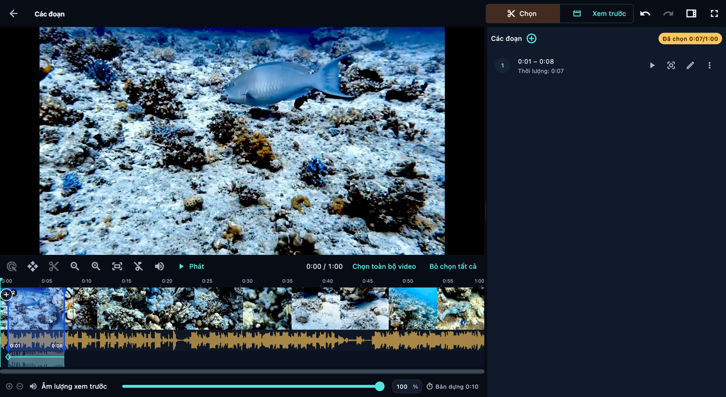Toggle the side panel layout
Screen dimensions: 726x397
coord(691,13)
